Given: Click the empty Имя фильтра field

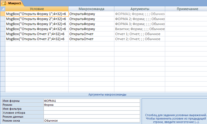Looking at the screenshot, I should point(92,109).
